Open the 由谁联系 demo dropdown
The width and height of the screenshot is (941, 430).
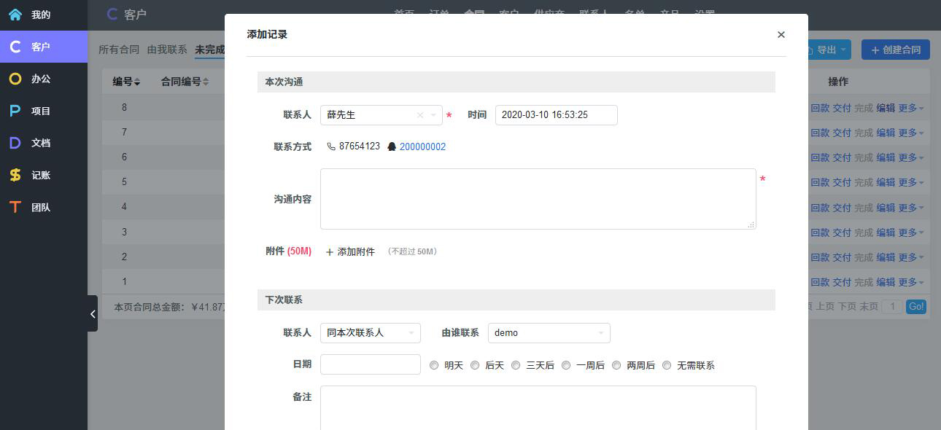pos(549,333)
